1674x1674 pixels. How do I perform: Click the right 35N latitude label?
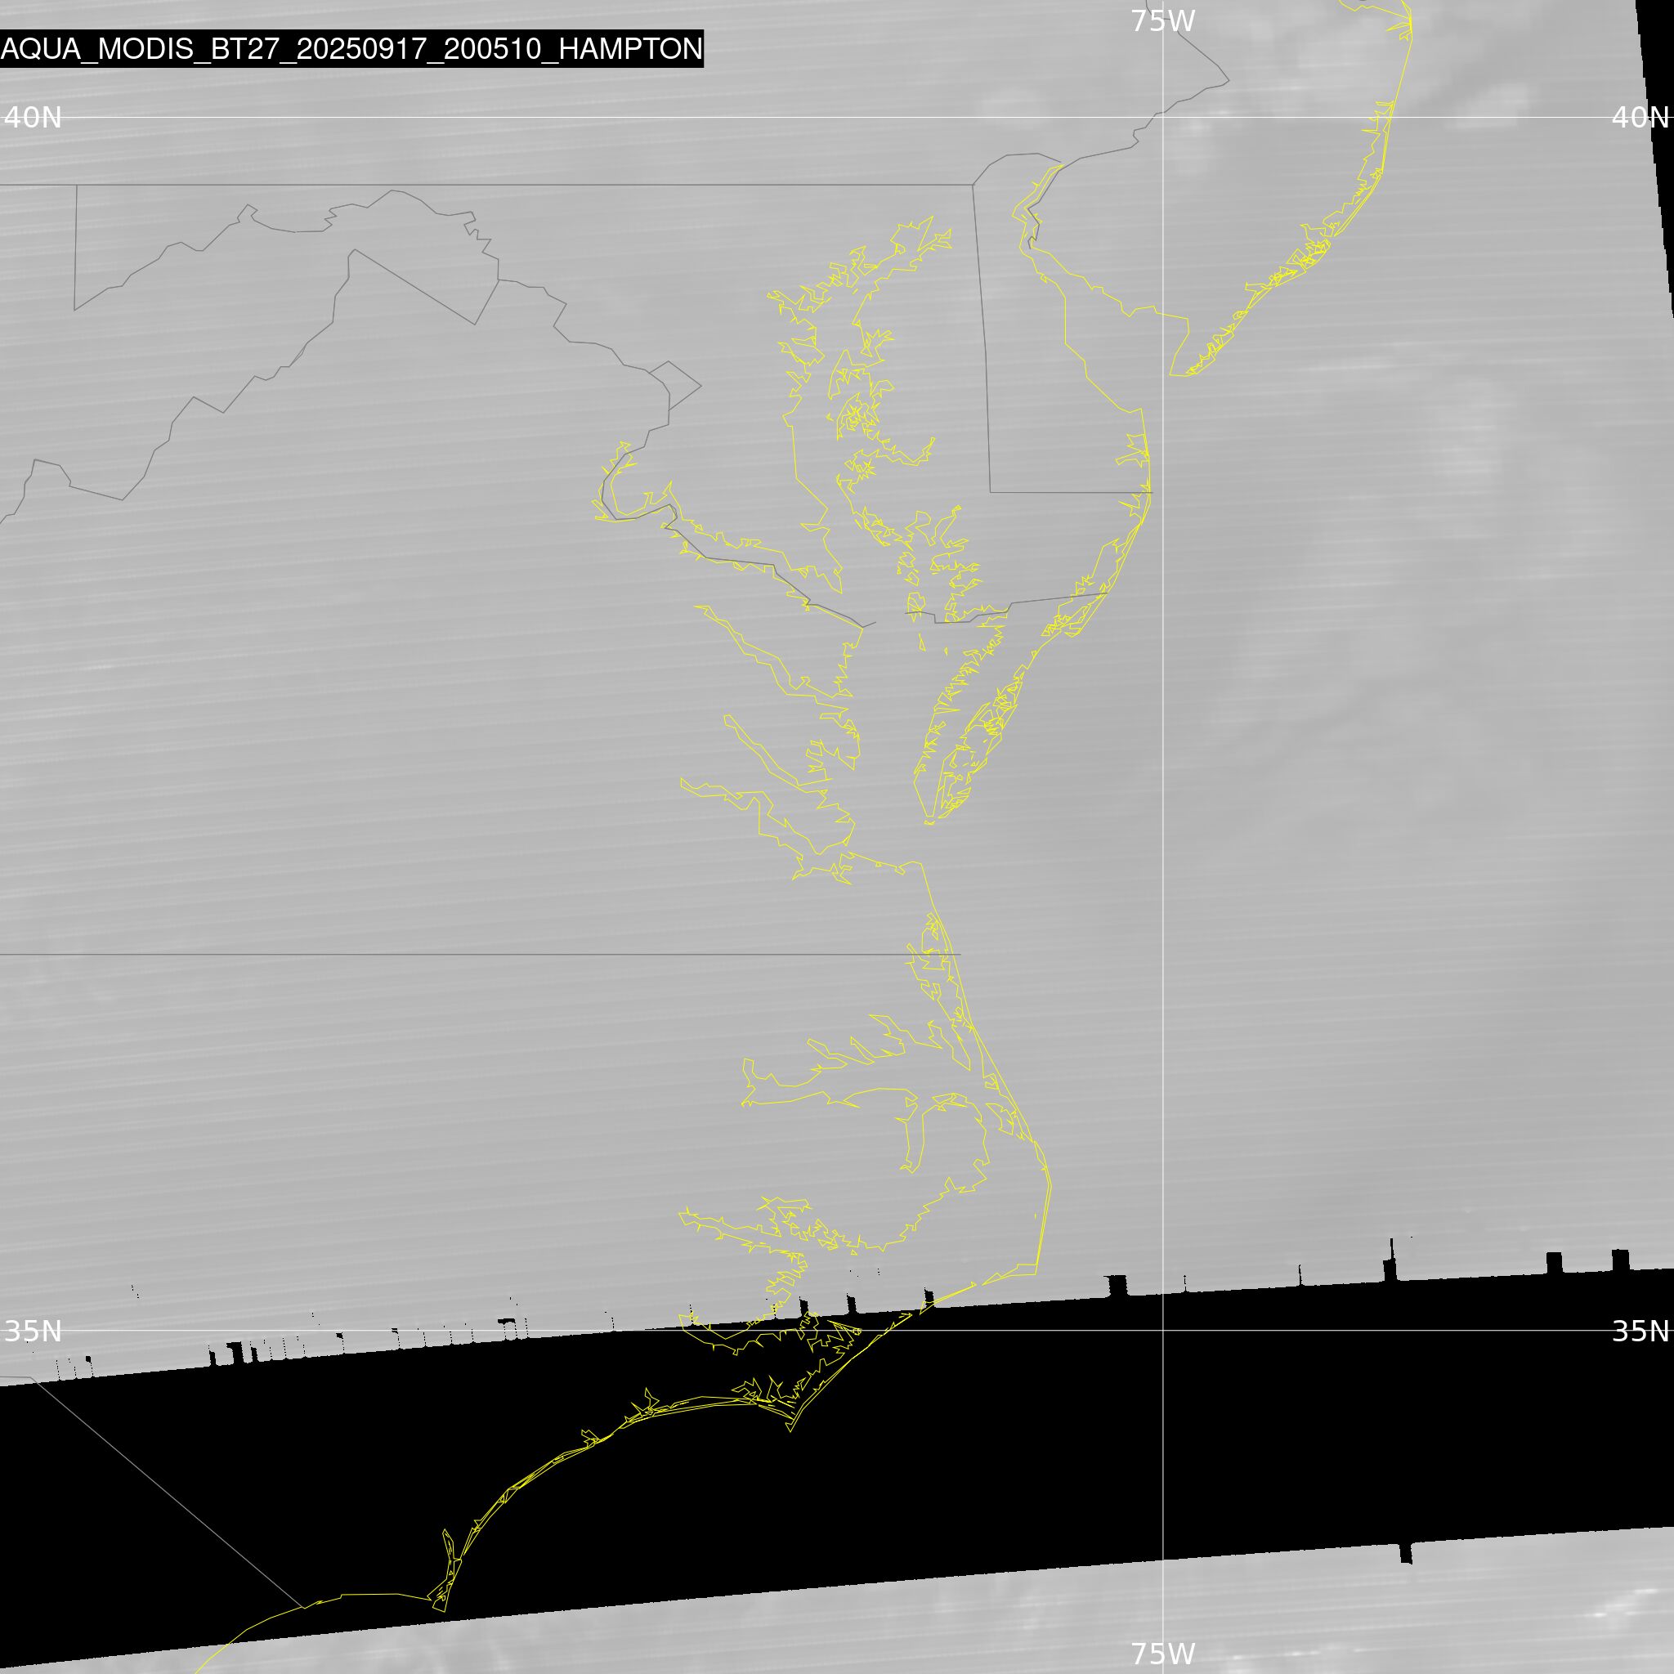(1640, 1331)
